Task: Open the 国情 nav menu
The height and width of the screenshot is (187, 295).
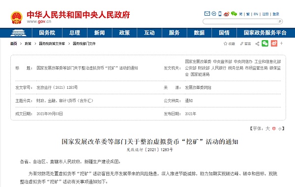Action: tap(224, 33)
